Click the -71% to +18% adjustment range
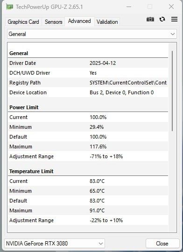183x252 pixels. [106, 156]
